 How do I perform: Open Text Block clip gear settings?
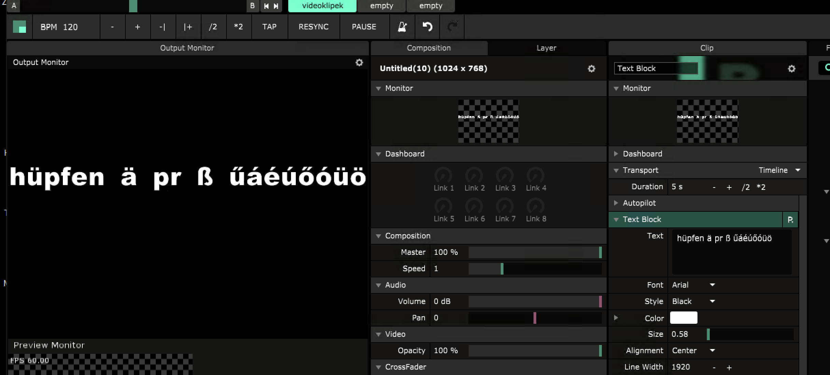click(791, 69)
